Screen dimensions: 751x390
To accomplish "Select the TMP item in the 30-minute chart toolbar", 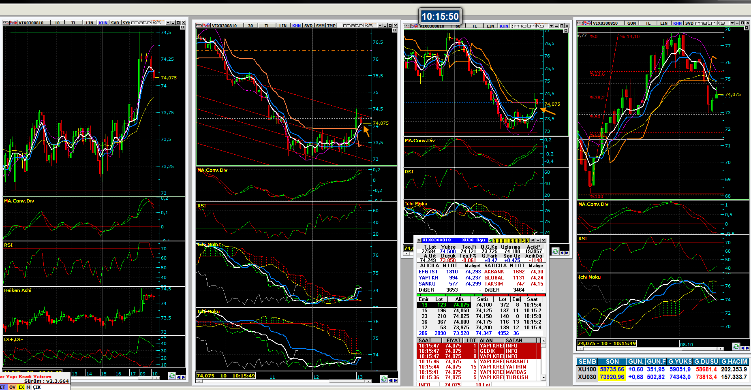I will tap(331, 26).
